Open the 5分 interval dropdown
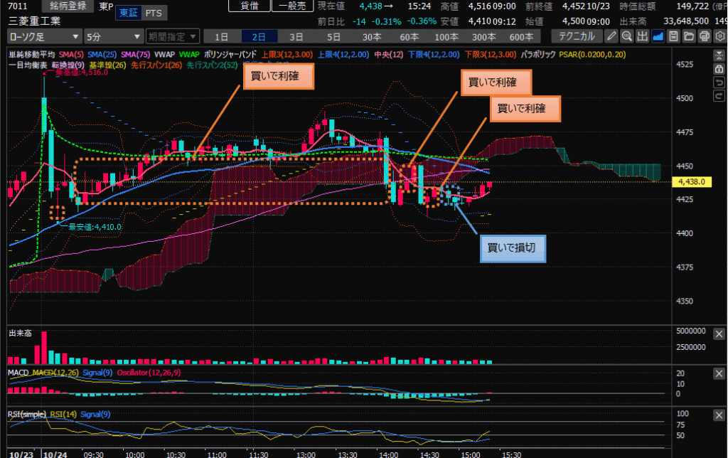 click(112, 36)
